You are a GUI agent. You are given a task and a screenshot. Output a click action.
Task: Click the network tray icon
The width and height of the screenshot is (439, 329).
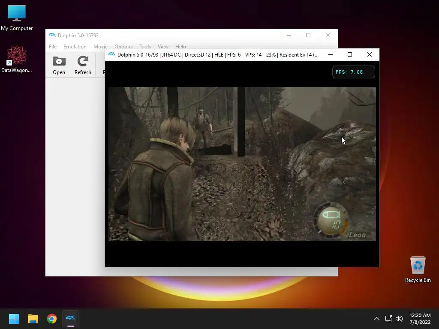388,319
